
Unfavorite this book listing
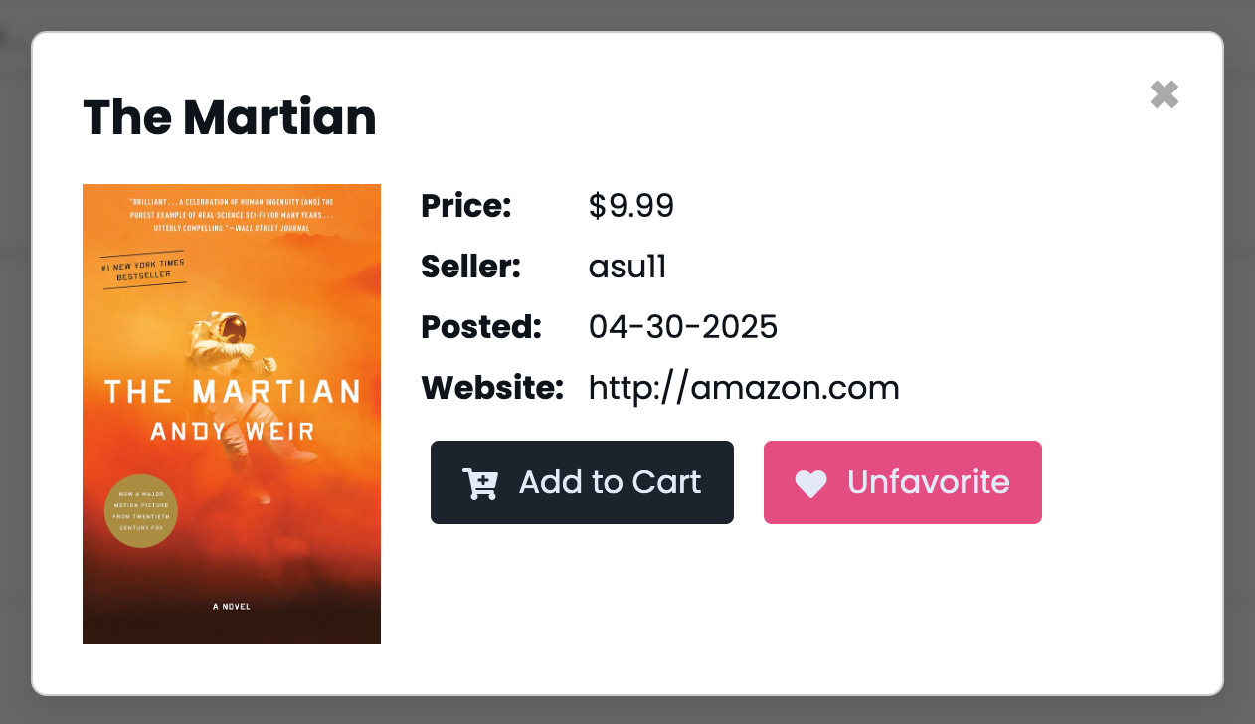(903, 482)
